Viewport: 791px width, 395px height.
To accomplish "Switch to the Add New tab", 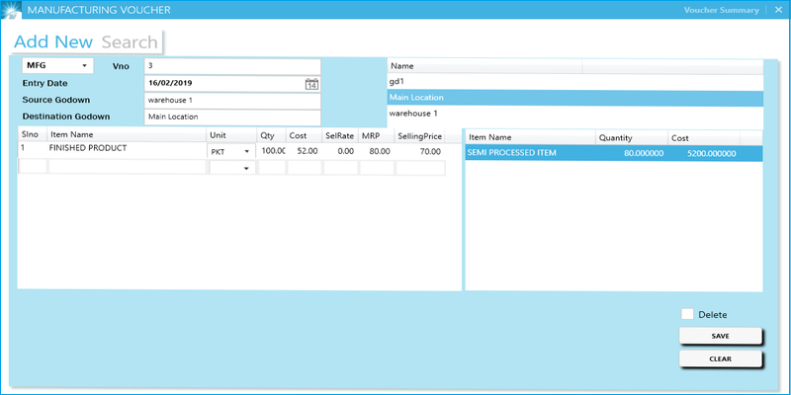I will [x=53, y=41].
